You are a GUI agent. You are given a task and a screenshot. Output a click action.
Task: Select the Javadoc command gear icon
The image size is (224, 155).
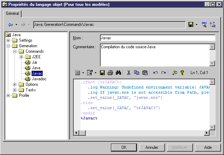[28, 79]
